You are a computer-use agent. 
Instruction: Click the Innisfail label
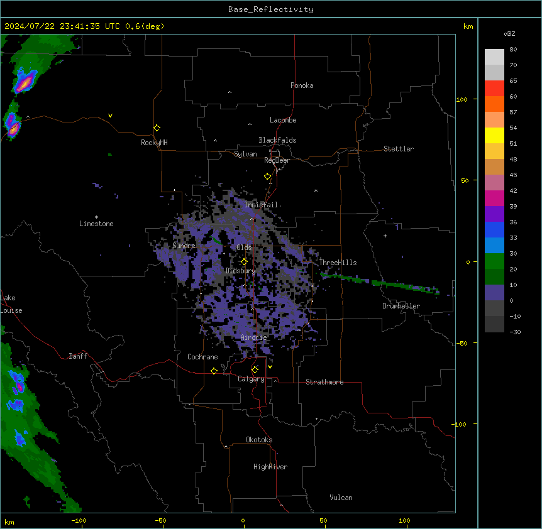click(x=261, y=205)
